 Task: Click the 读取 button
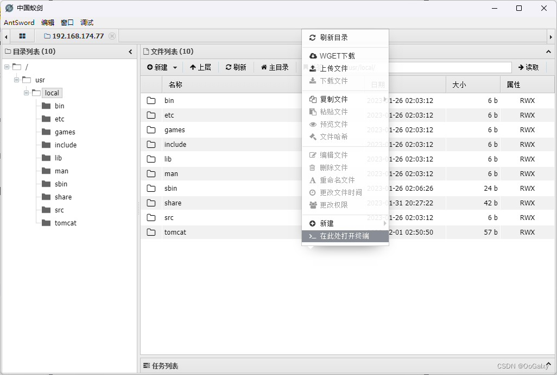point(529,67)
